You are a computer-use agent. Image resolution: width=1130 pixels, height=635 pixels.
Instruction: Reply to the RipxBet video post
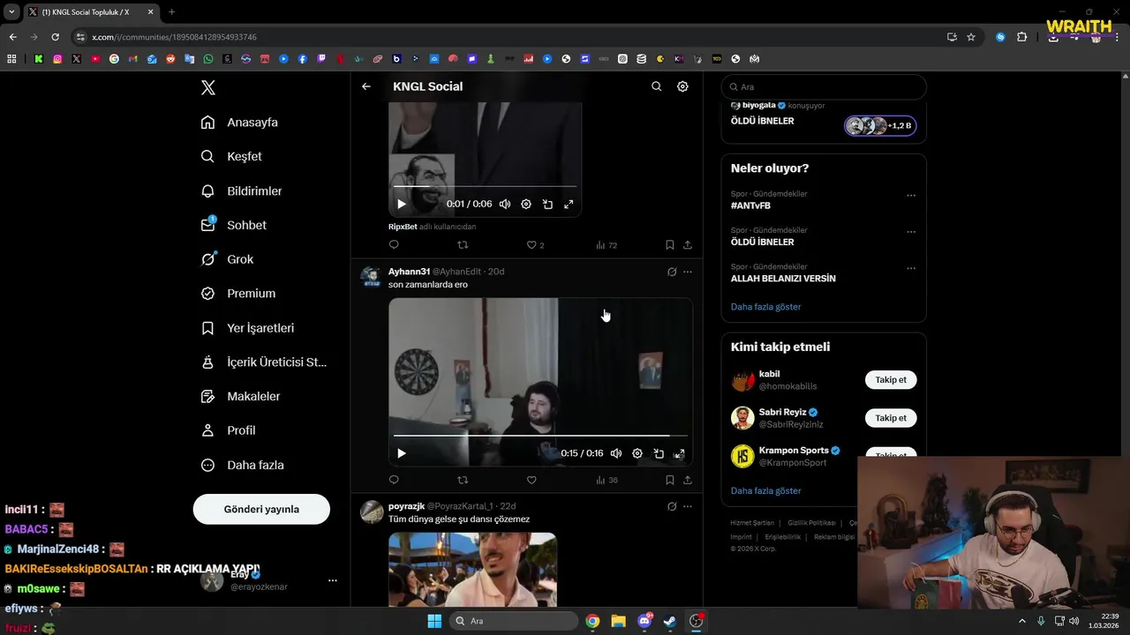coord(394,245)
